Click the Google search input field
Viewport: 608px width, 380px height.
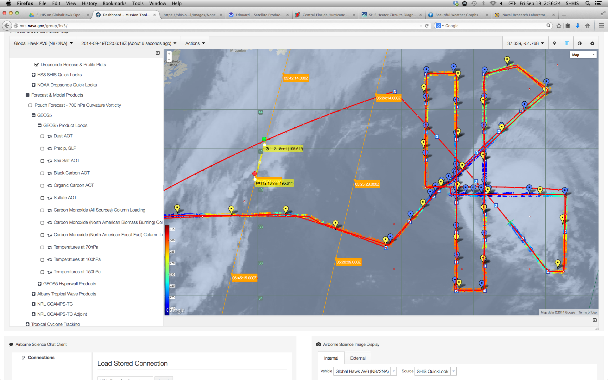click(494, 26)
